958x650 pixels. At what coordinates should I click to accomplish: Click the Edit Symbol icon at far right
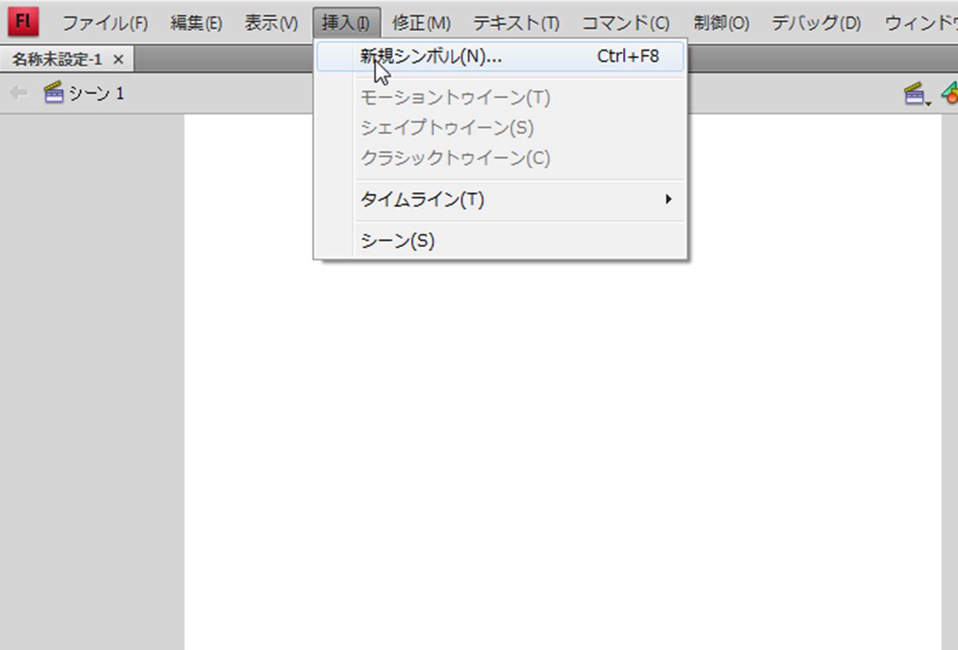950,93
